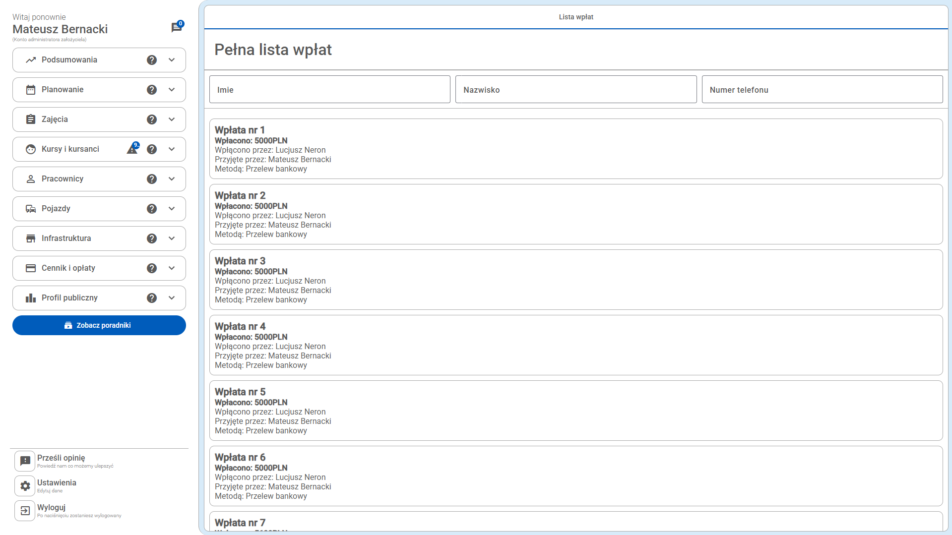
Task: Expand the Planowanie menu chevron
Action: (x=172, y=90)
